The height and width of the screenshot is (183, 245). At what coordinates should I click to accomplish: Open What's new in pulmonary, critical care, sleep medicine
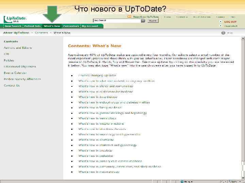[x=120, y=167]
